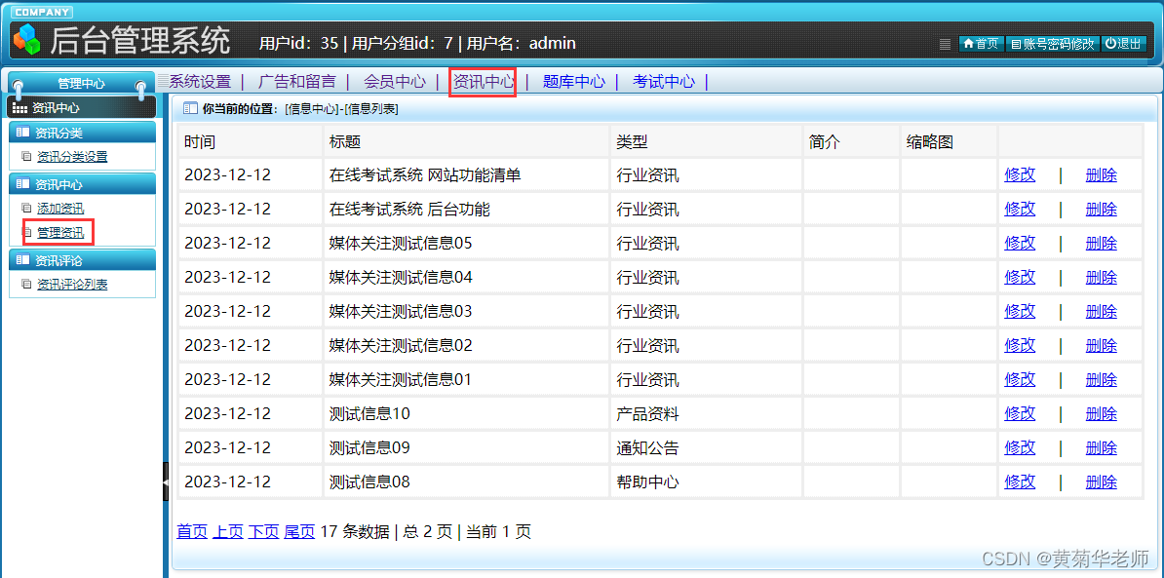
Task: Delete row 媒体关注测试信息04
Action: tap(1101, 278)
